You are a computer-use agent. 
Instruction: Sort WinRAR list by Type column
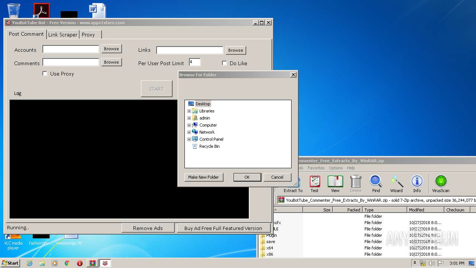pyautogui.click(x=385, y=210)
